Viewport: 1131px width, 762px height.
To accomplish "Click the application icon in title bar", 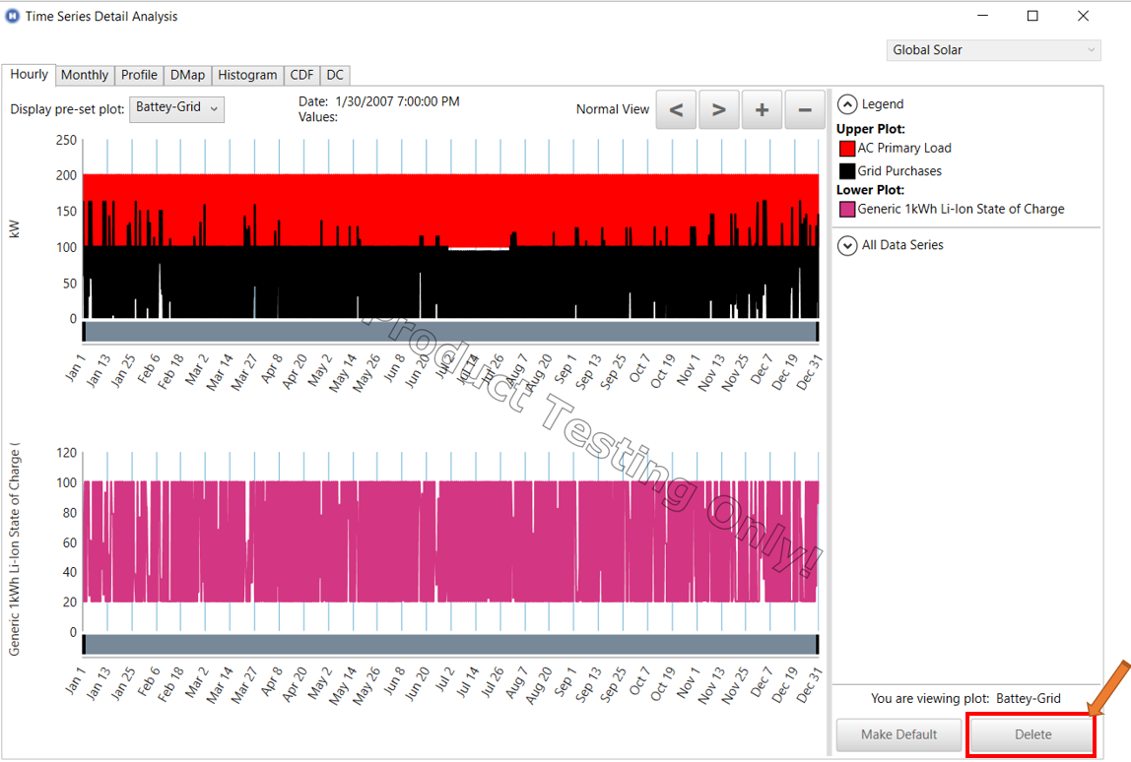I will 13,16.
